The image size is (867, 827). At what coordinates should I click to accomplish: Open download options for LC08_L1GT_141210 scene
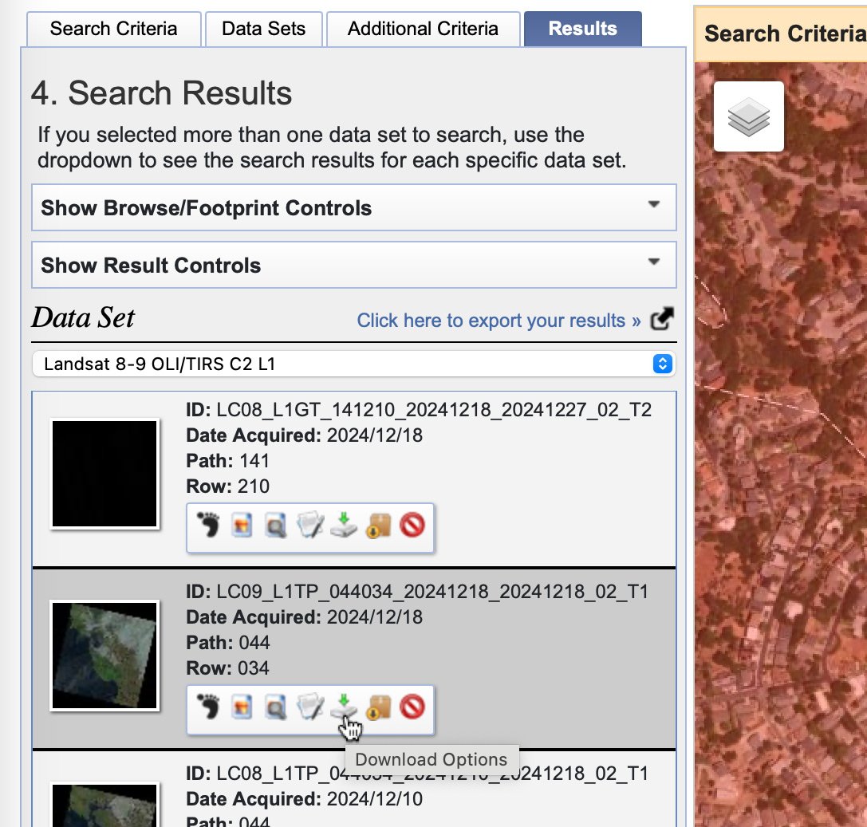tap(344, 526)
